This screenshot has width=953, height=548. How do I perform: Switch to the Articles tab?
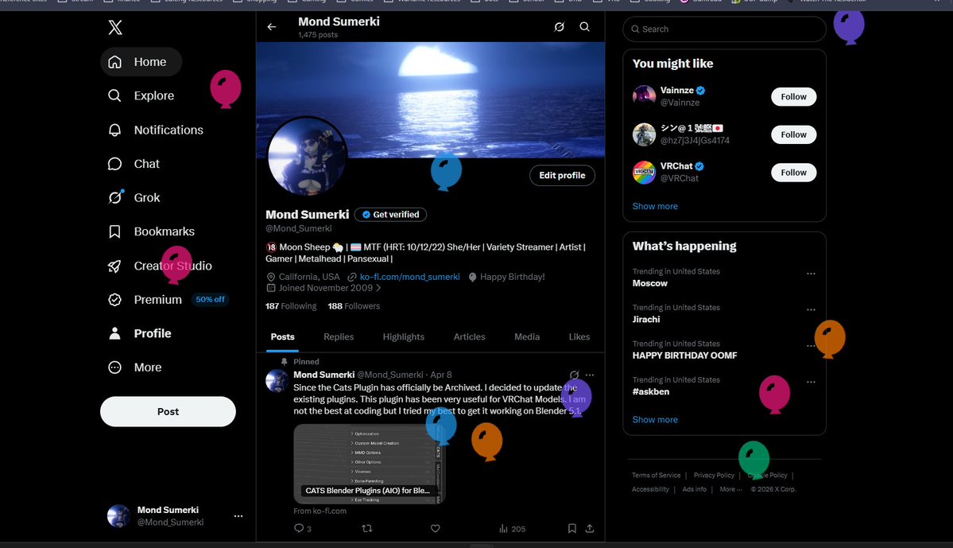(x=469, y=337)
